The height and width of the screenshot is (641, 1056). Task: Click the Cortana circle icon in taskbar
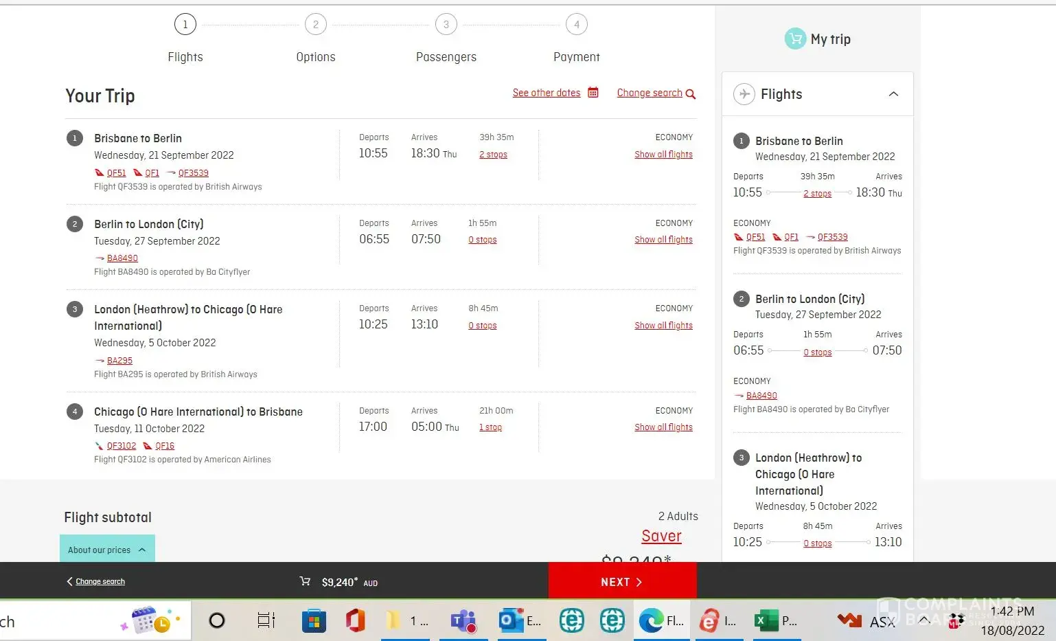click(217, 621)
